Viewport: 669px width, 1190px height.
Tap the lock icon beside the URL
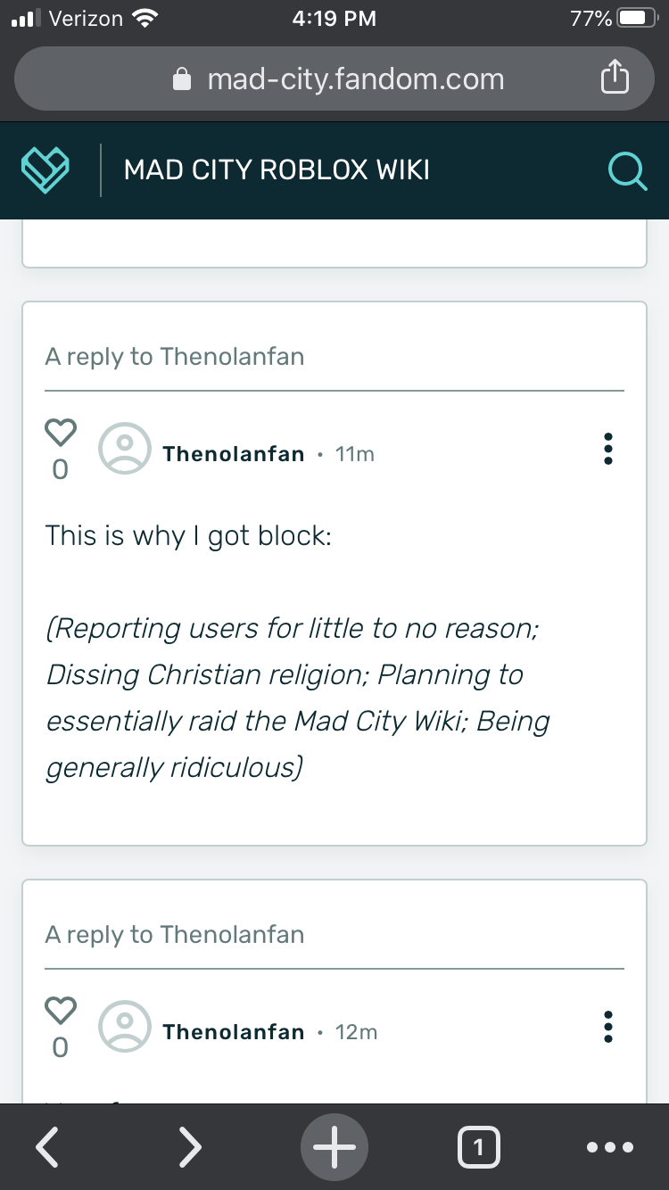(182, 79)
